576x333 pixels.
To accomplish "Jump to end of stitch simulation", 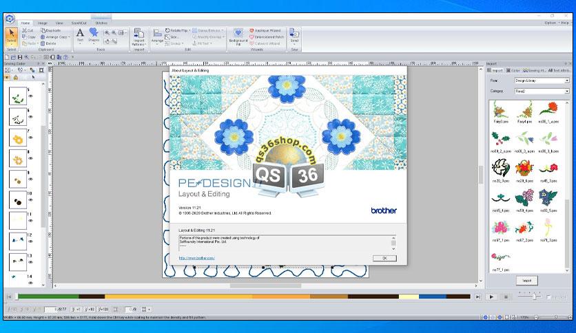I will (477, 297).
